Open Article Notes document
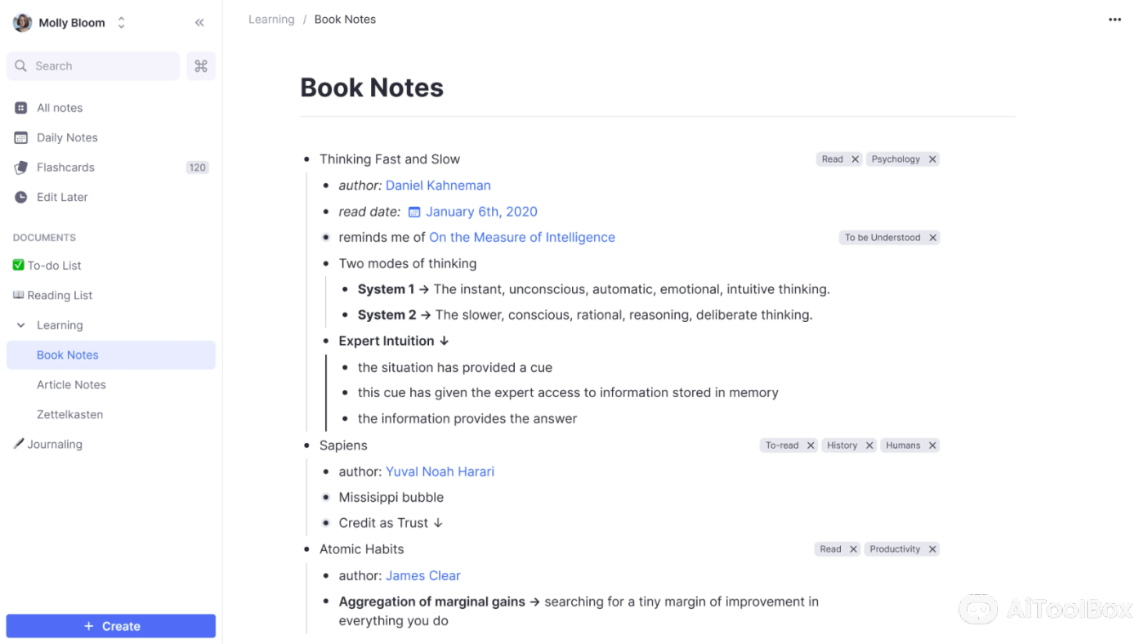The width and height of the screenshot is (1144, 644). (71, 385)
